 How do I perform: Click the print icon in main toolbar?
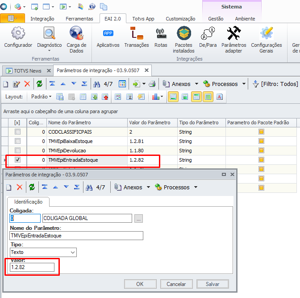(152, 84)
